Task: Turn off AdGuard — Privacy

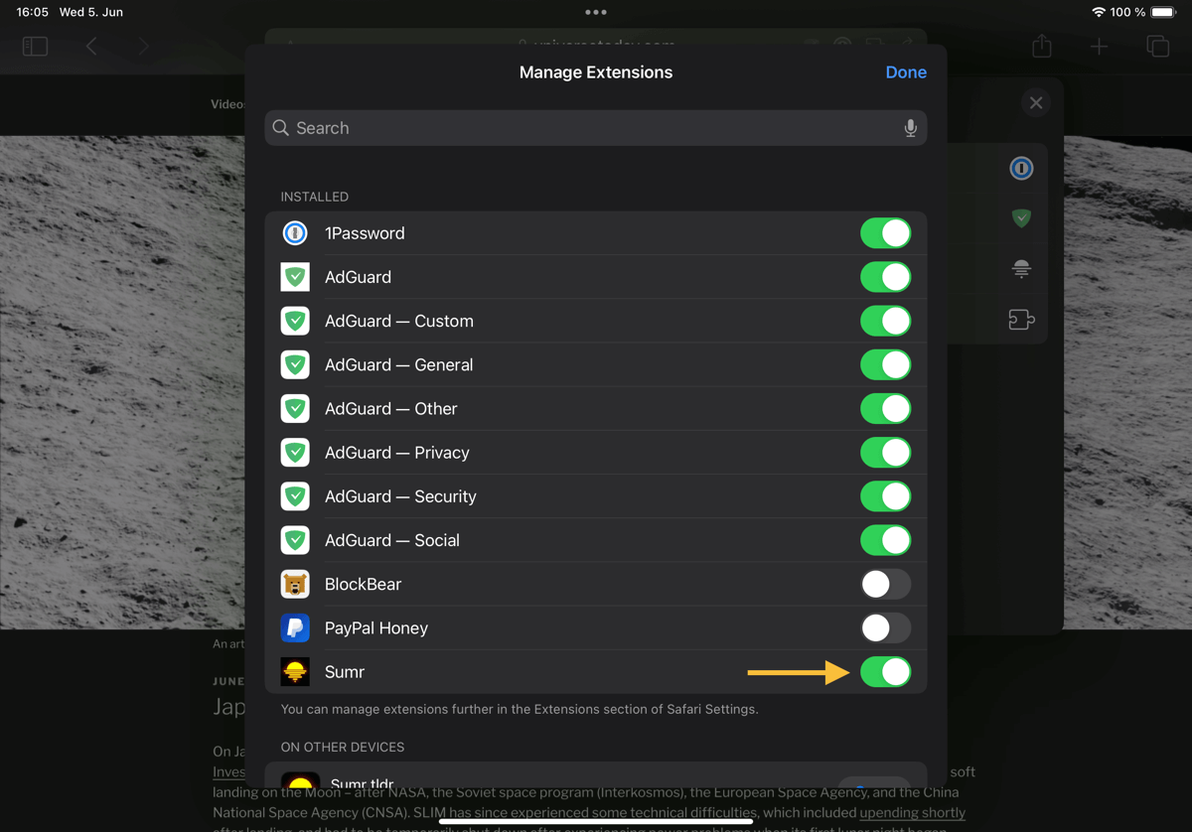Action: point(885,453)
